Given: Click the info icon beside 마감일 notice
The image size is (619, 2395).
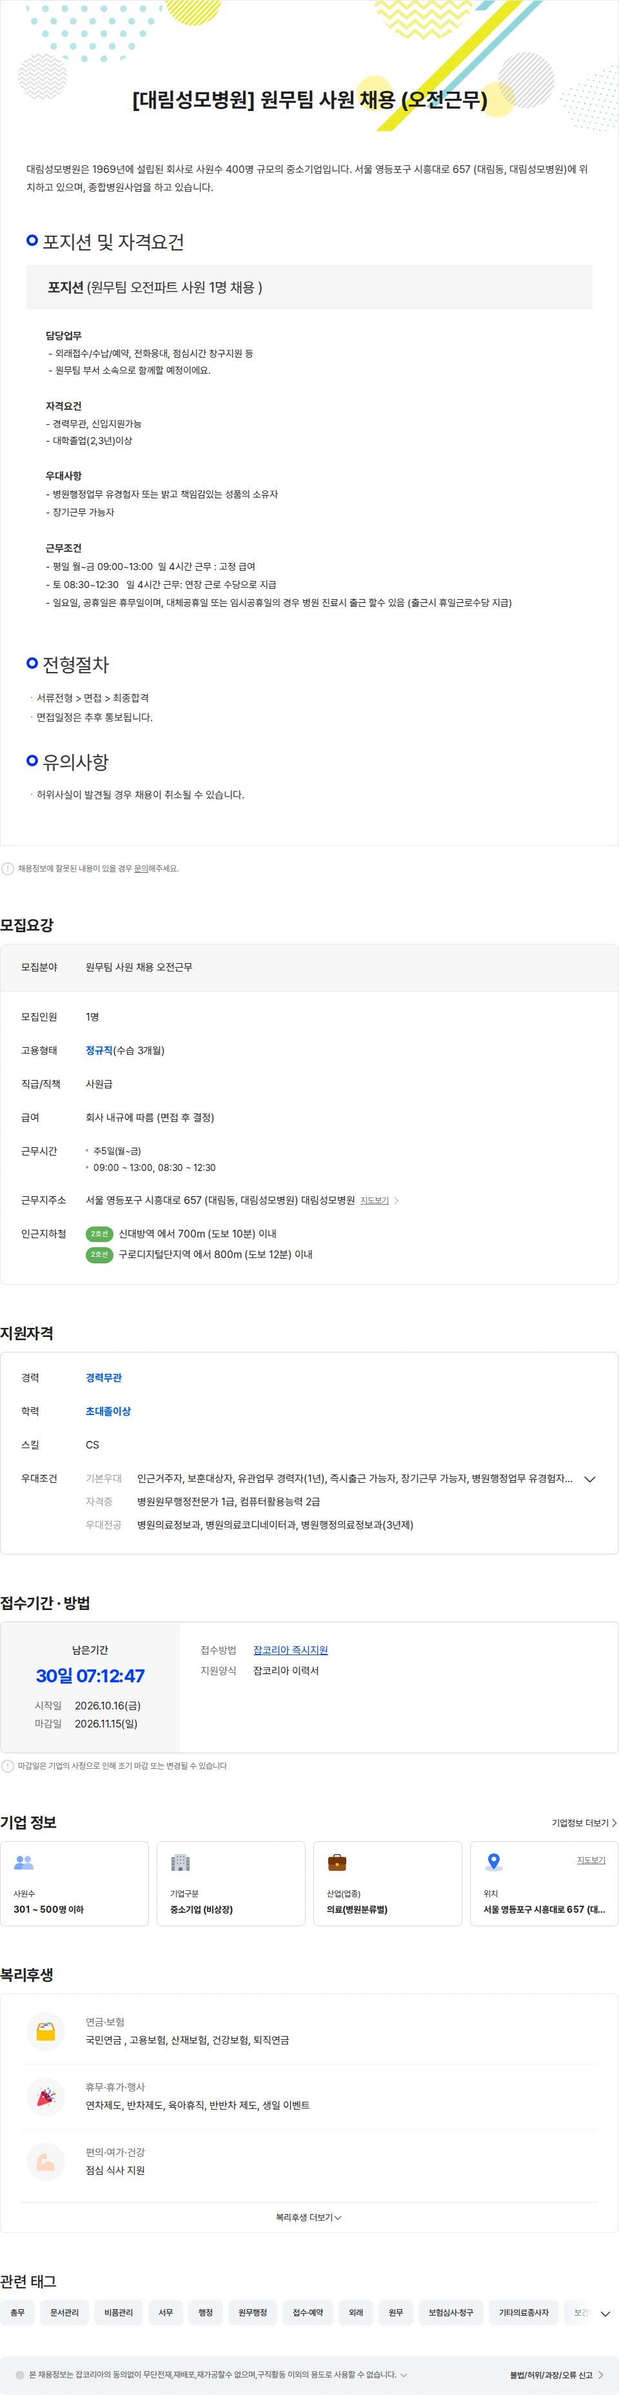Looking at the screenshot, I should [x=8, y=1766].
